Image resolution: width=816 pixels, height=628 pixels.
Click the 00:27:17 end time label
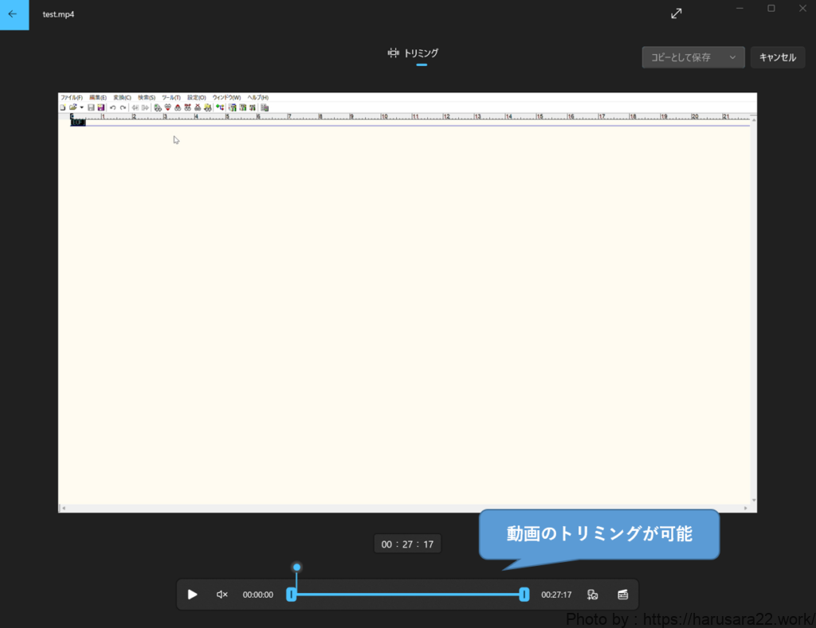556,595
